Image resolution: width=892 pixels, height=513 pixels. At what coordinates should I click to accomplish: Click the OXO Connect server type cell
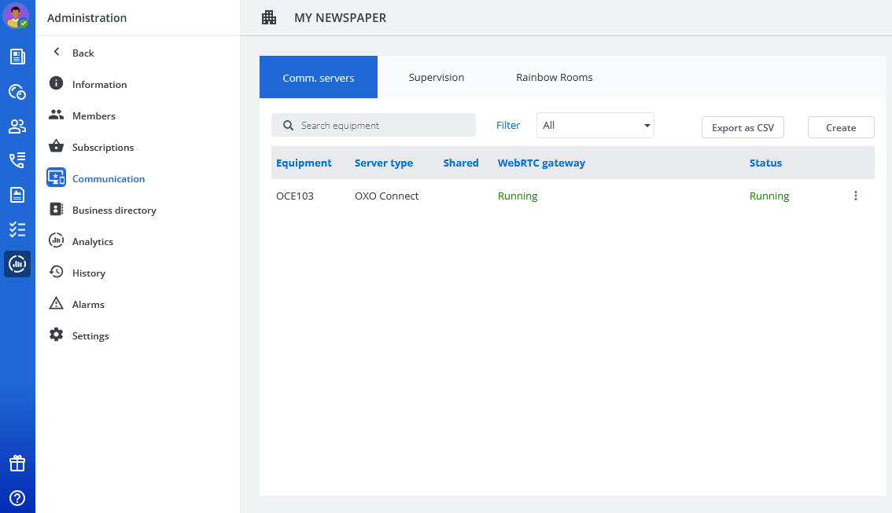click(386, 196)
